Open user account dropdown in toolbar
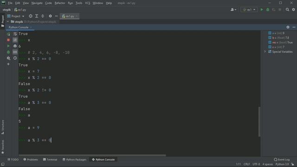 (233, 9)
